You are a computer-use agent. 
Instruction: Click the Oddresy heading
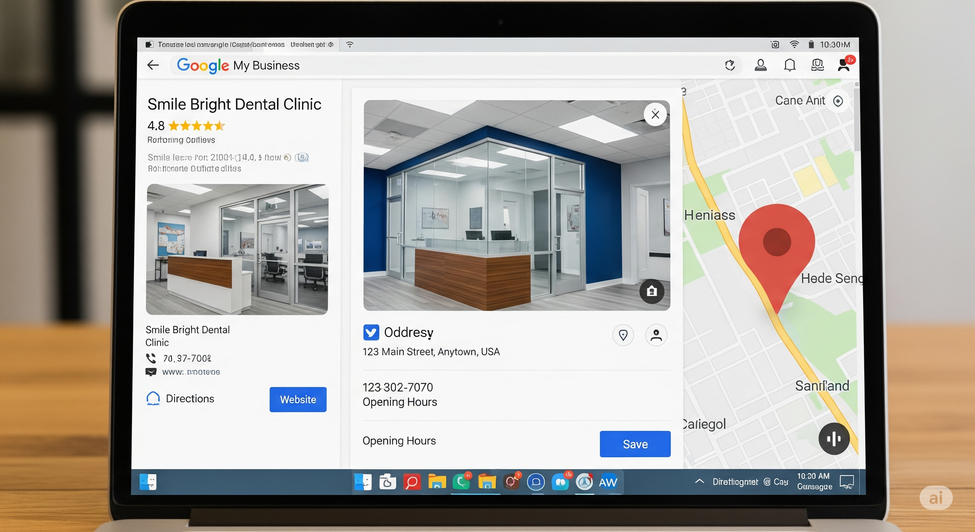point(409,332)
